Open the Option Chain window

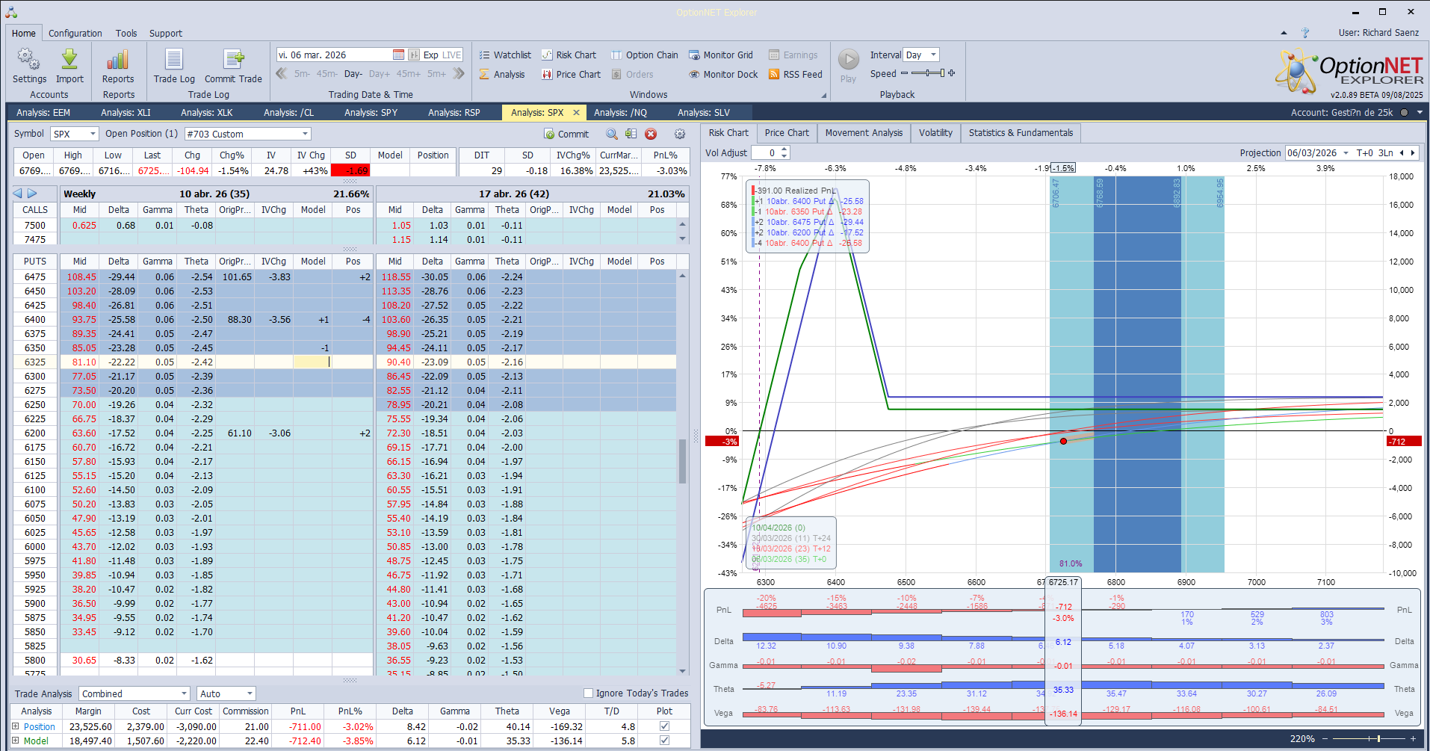tap(644, 55)
